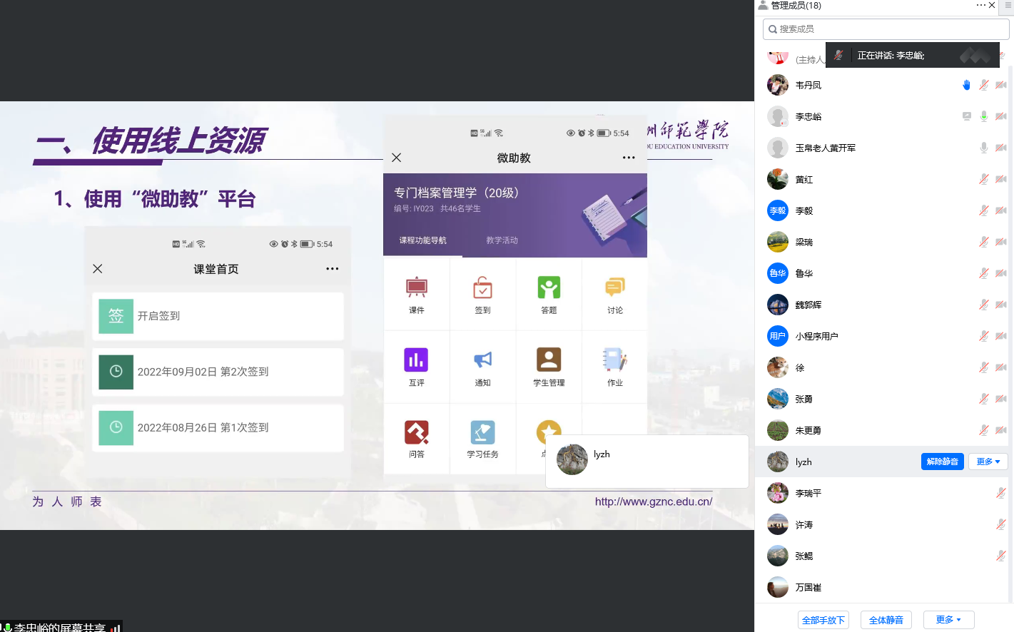Open 2022年08月26日 第1次签到 entry
The image size is (1014, 632).
tap(218, 427)
